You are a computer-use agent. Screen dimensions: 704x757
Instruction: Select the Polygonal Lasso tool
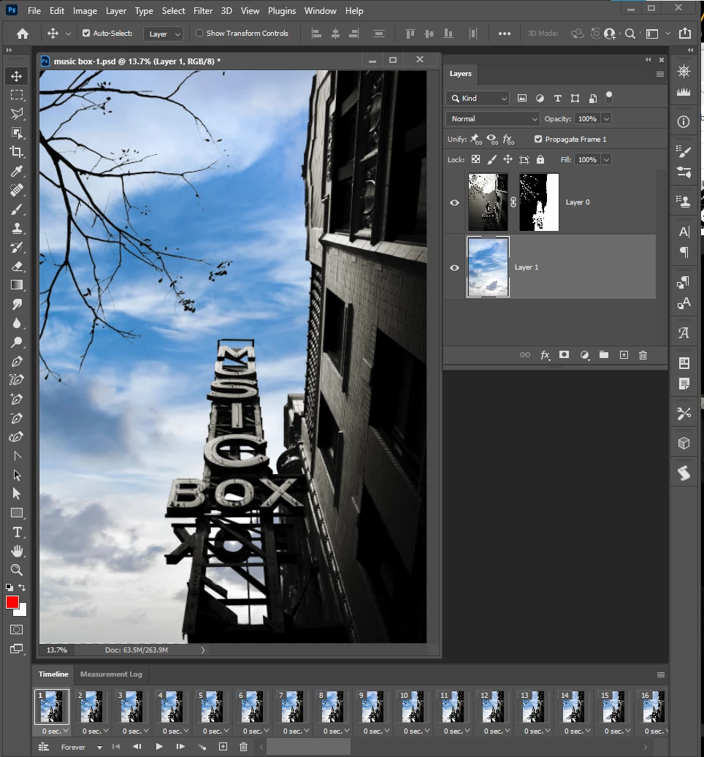16,114
